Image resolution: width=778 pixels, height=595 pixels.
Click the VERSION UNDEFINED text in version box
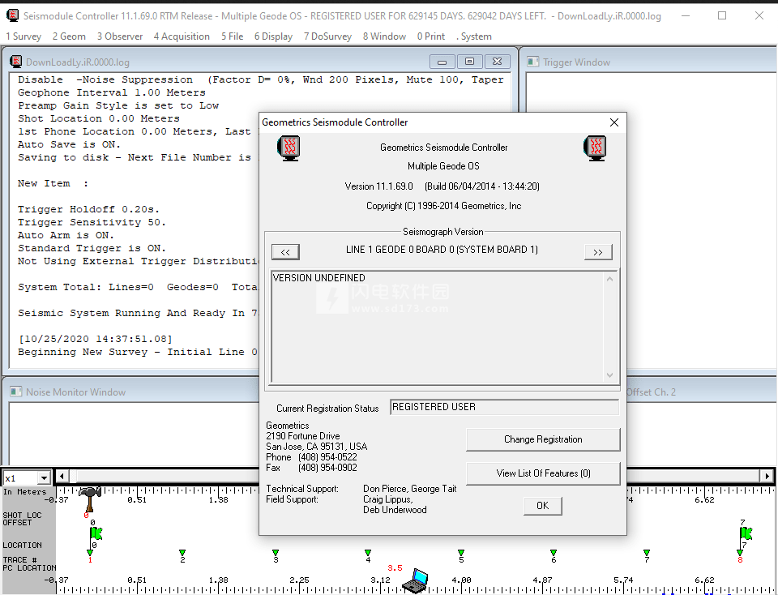(x=319, y=278)
